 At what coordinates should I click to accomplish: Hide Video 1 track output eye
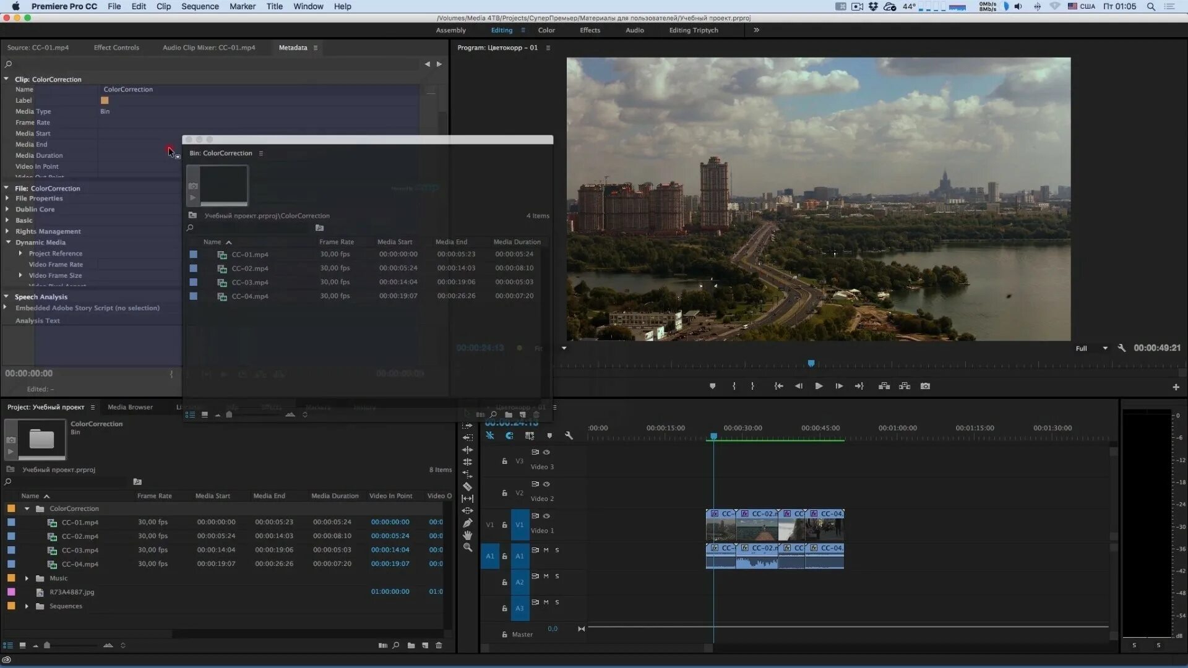click(x=546, y=516)
